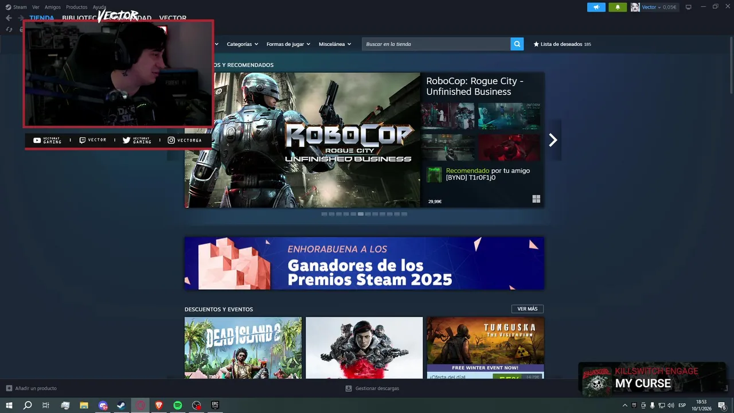Click the RoboCop: Rogue City - Unfinished Business title

tap(475, 86)
